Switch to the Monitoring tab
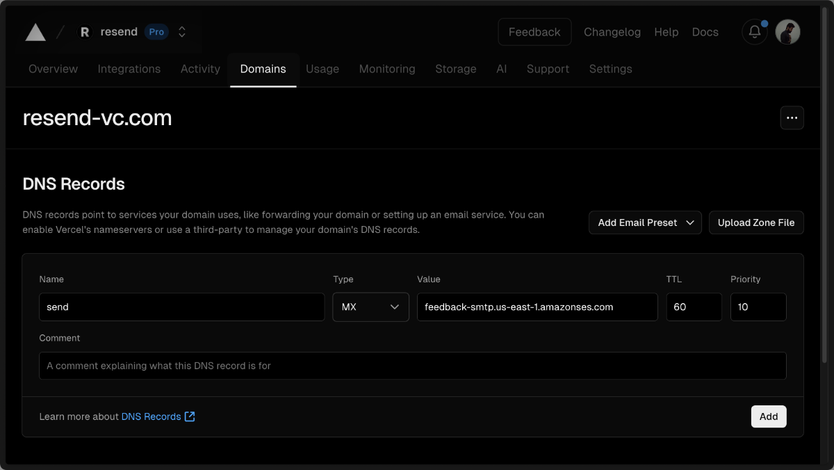The height and width of the screenshot is (470, 834). [387, 69]
